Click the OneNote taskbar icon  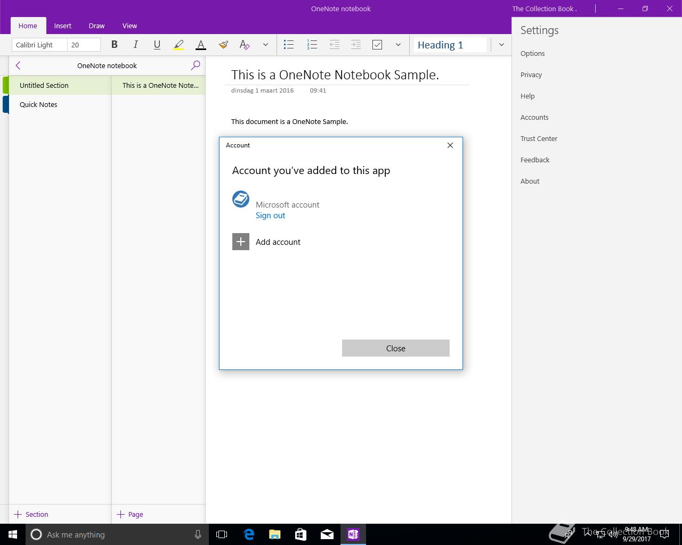[x=353, y=534]
